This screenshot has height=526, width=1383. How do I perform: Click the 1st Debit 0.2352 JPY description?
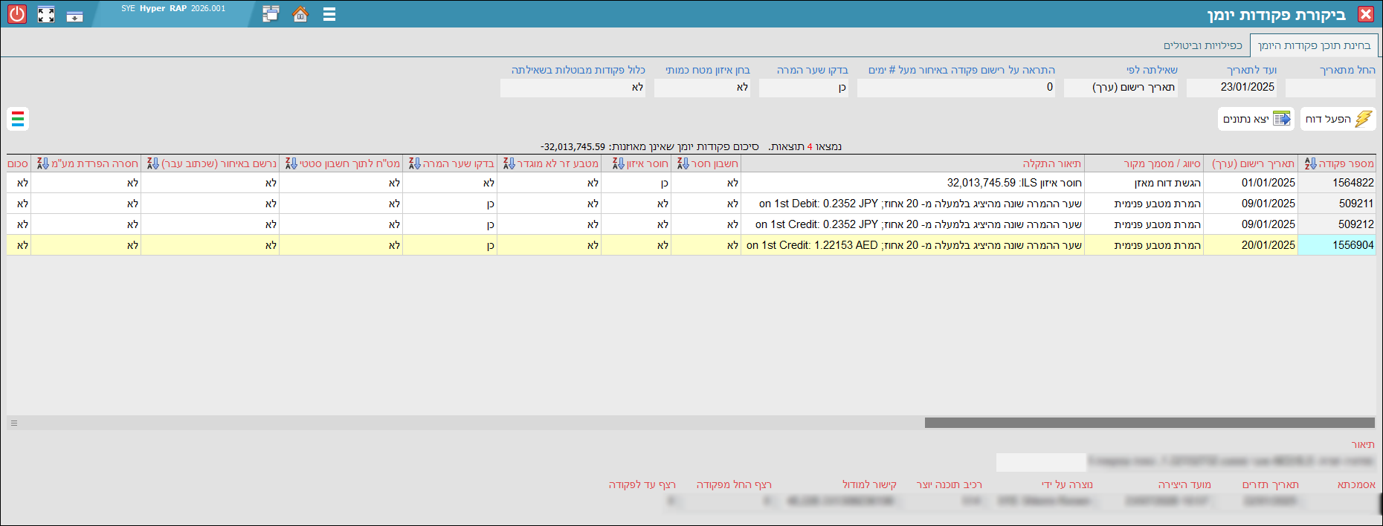click(x=913, y=204)
